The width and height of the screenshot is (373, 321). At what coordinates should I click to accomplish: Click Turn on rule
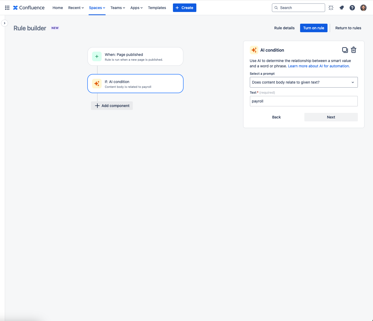pyautogui.click(x=314, y=28)
